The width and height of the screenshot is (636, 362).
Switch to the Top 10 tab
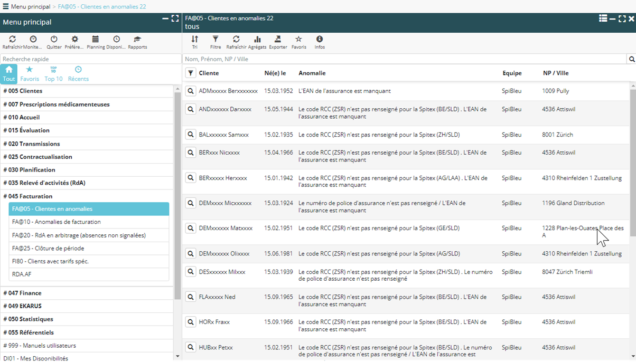pyautogui.click(x=53, y=74)
